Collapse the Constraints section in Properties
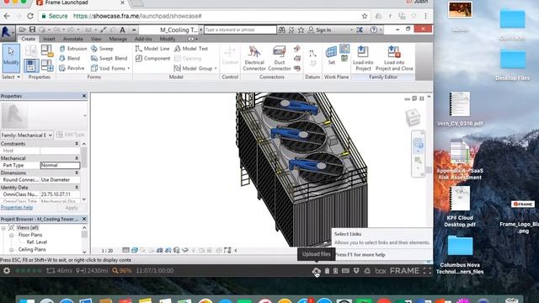The height and width of the screenshot is (303, 539). coord(77,144)
